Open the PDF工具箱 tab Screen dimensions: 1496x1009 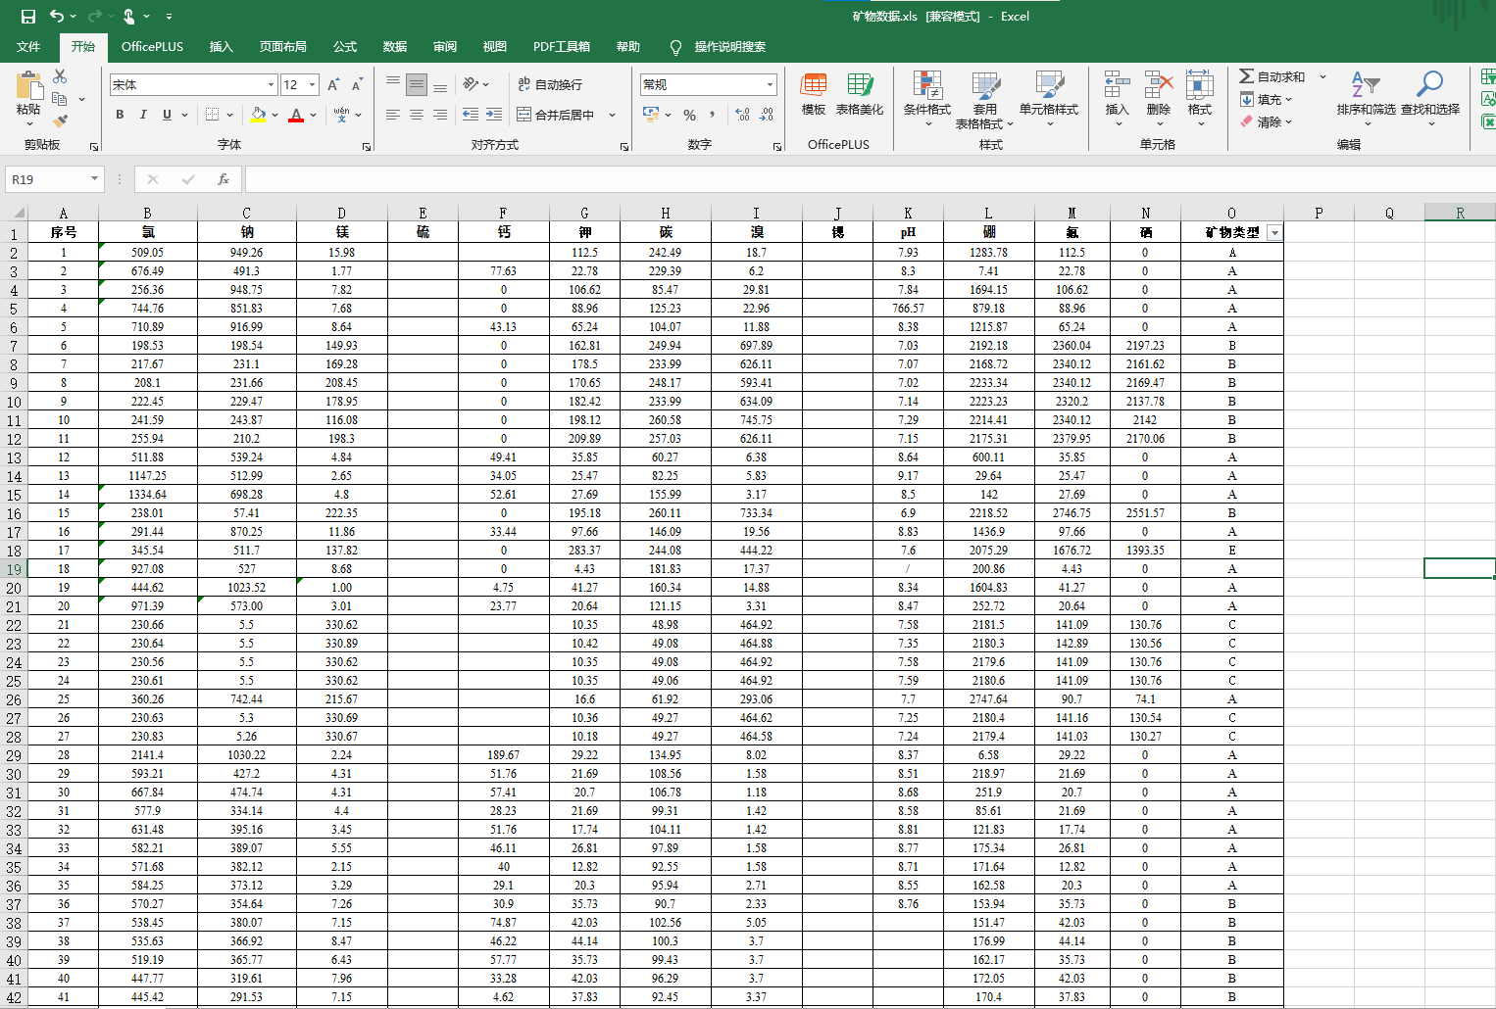[x=562, y=46]
